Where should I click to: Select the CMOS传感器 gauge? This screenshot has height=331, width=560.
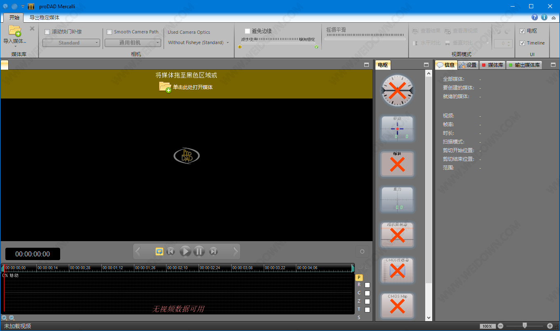click(x=397, y=271)
